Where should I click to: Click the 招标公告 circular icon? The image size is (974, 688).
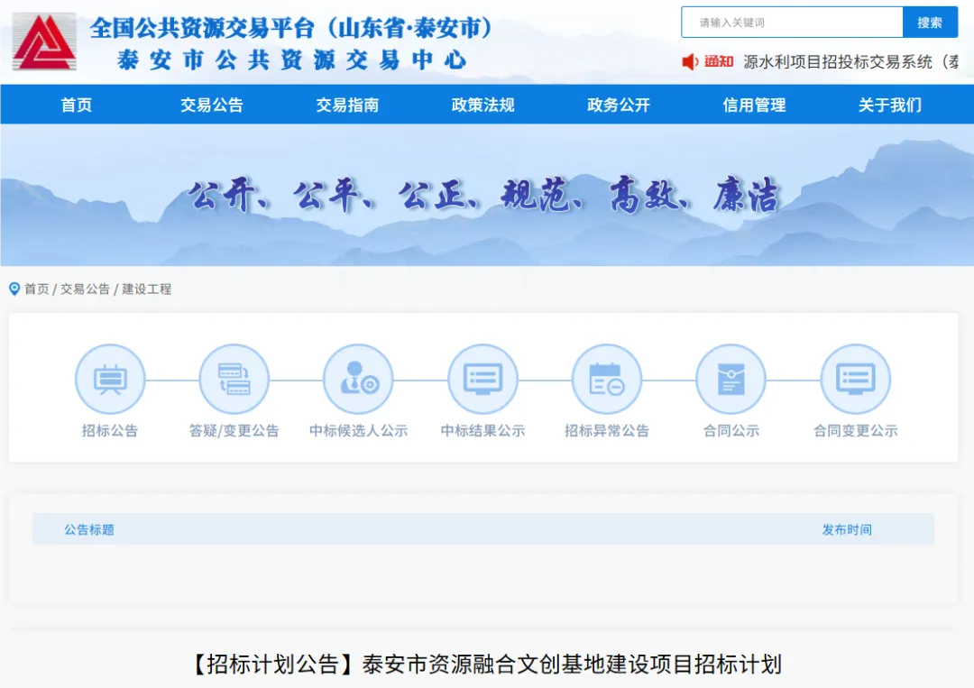click(110, 380)
